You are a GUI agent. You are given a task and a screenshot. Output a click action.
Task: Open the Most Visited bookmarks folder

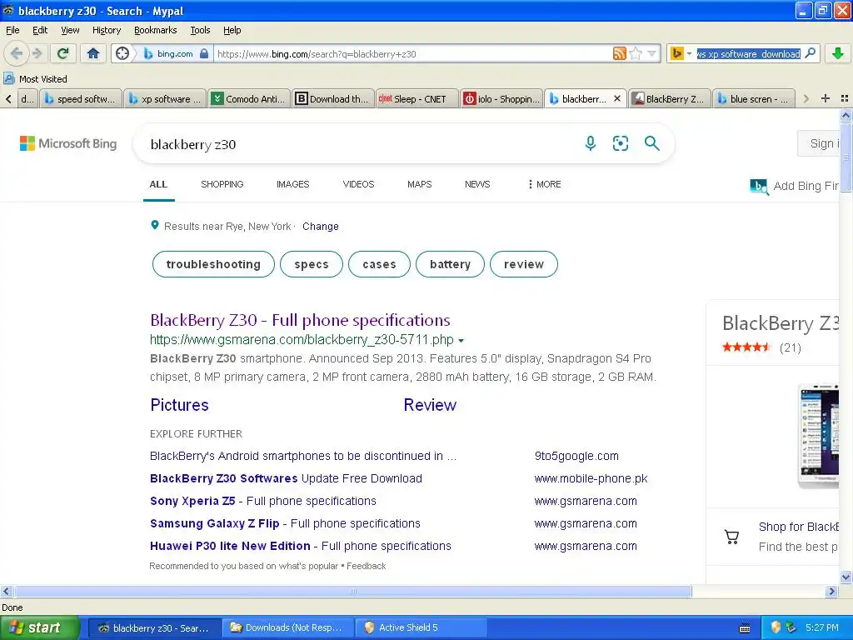pos(35,79)
